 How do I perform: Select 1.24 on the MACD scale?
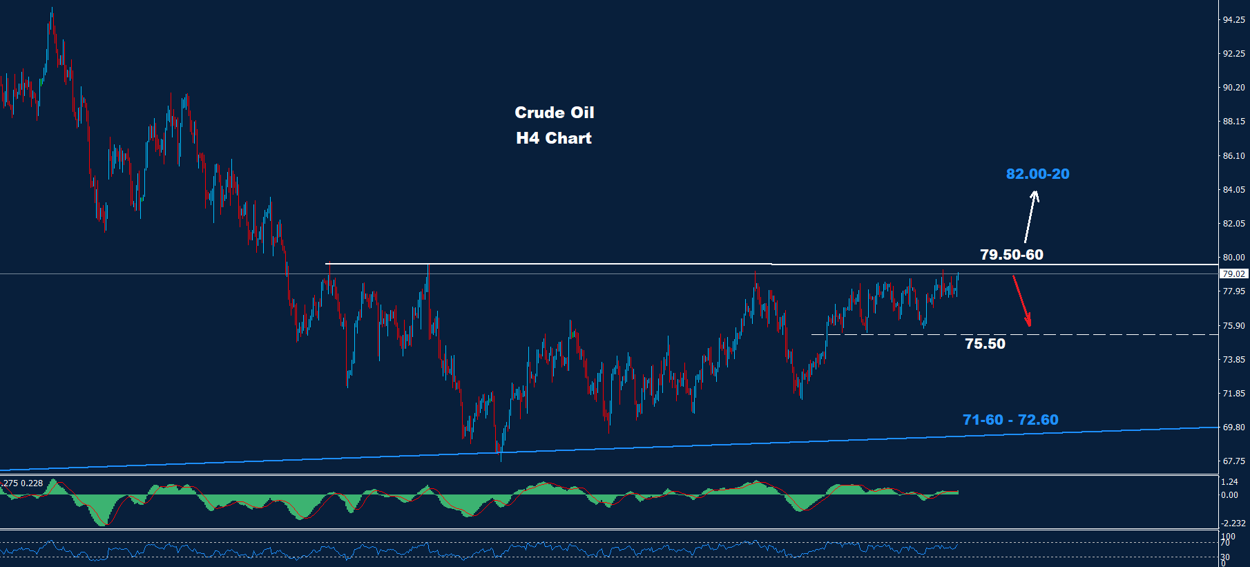(x=1229, y=482)
